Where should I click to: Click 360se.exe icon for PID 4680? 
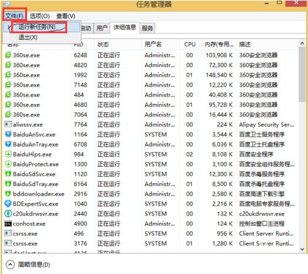(8, 105)
